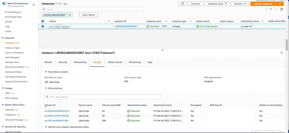Zoom in on instance state icon
The width and height of the screenshot is (289, 133).
coord(163,26)
